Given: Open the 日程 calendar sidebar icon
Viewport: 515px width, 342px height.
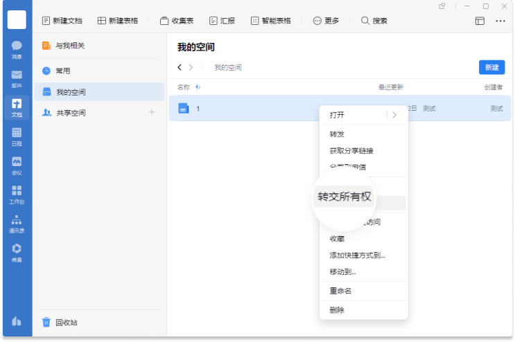Looking at the screenshot, I should [17, 136].
